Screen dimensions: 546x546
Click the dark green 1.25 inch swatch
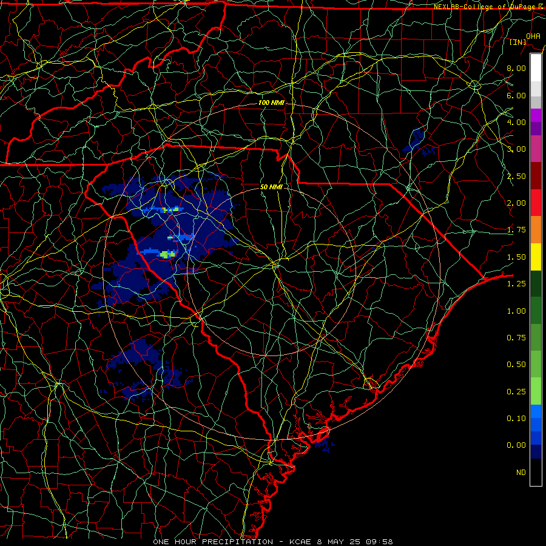click(x=536, y=283)
